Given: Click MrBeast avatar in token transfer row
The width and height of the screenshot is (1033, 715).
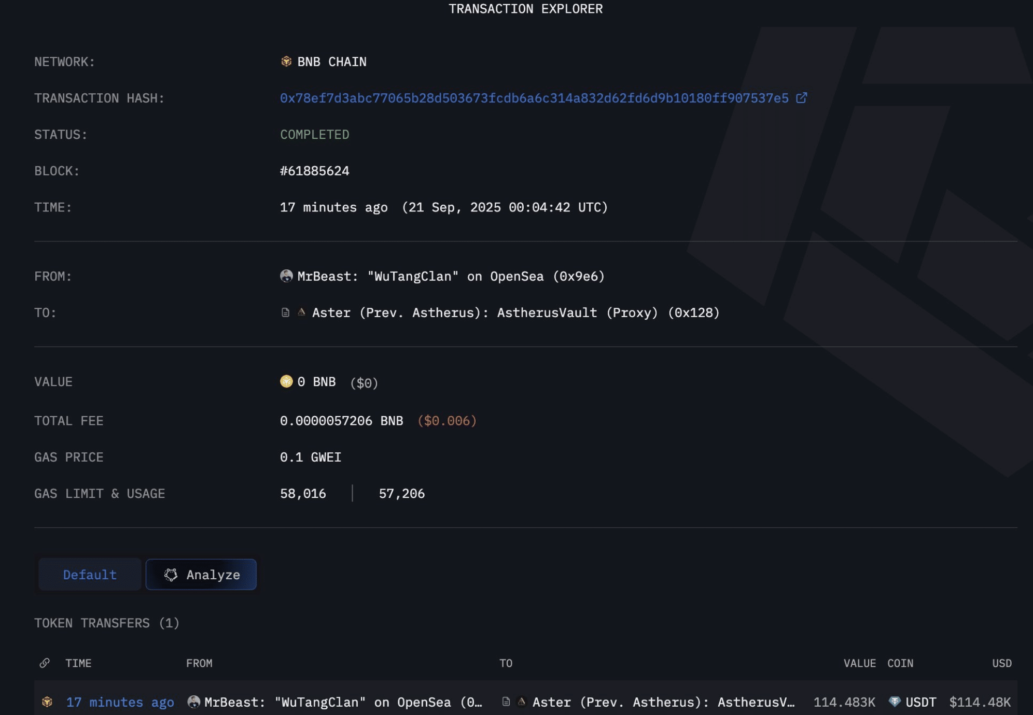Looking at the screenshot, I should 194,702.
